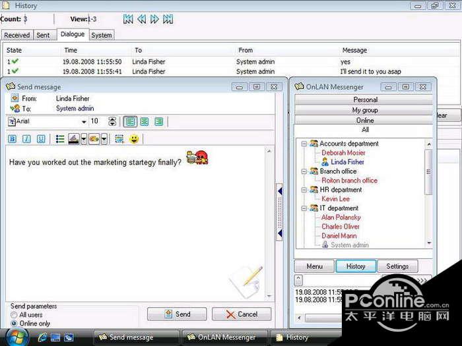462x346 pixels.
Task: Align message text right
Action: tap(159, 121)
